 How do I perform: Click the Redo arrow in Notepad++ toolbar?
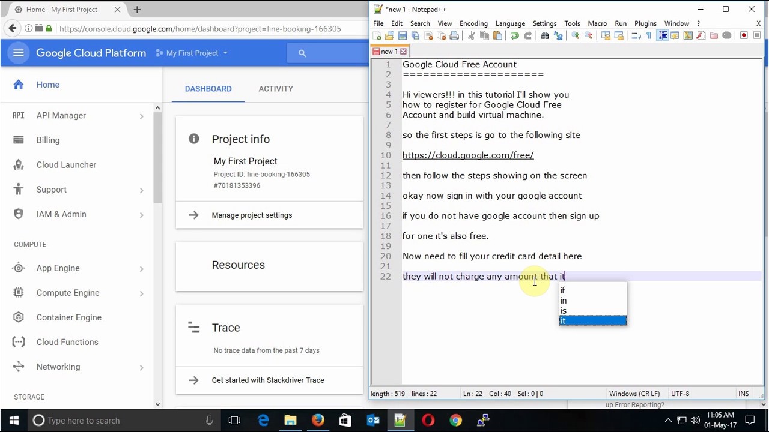point(527,36)
